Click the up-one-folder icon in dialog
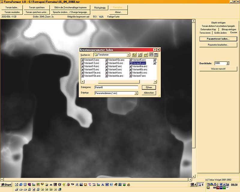Screen dimensions: 240x192 coord(134,55)
